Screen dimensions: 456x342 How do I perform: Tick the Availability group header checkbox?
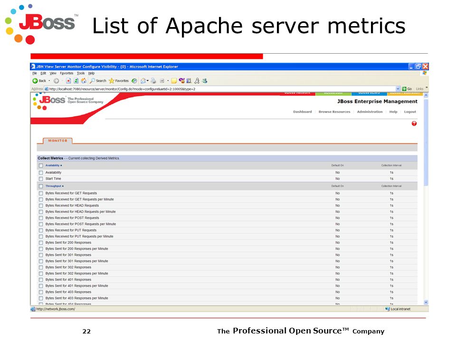[41, 165]
